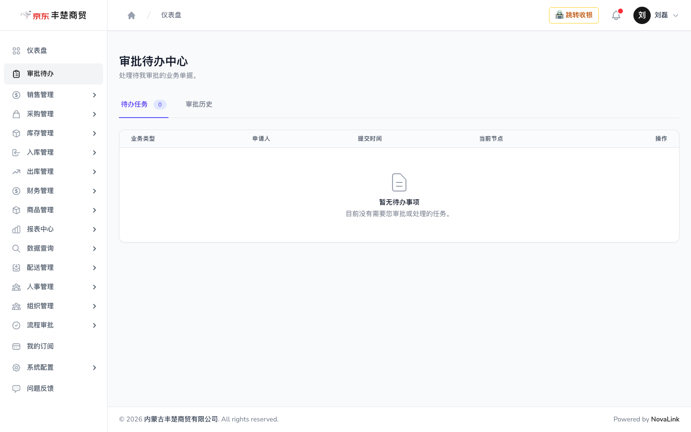Expand the 财务管理 chevron
Screen dimensions: 691x432
[95, 191]
